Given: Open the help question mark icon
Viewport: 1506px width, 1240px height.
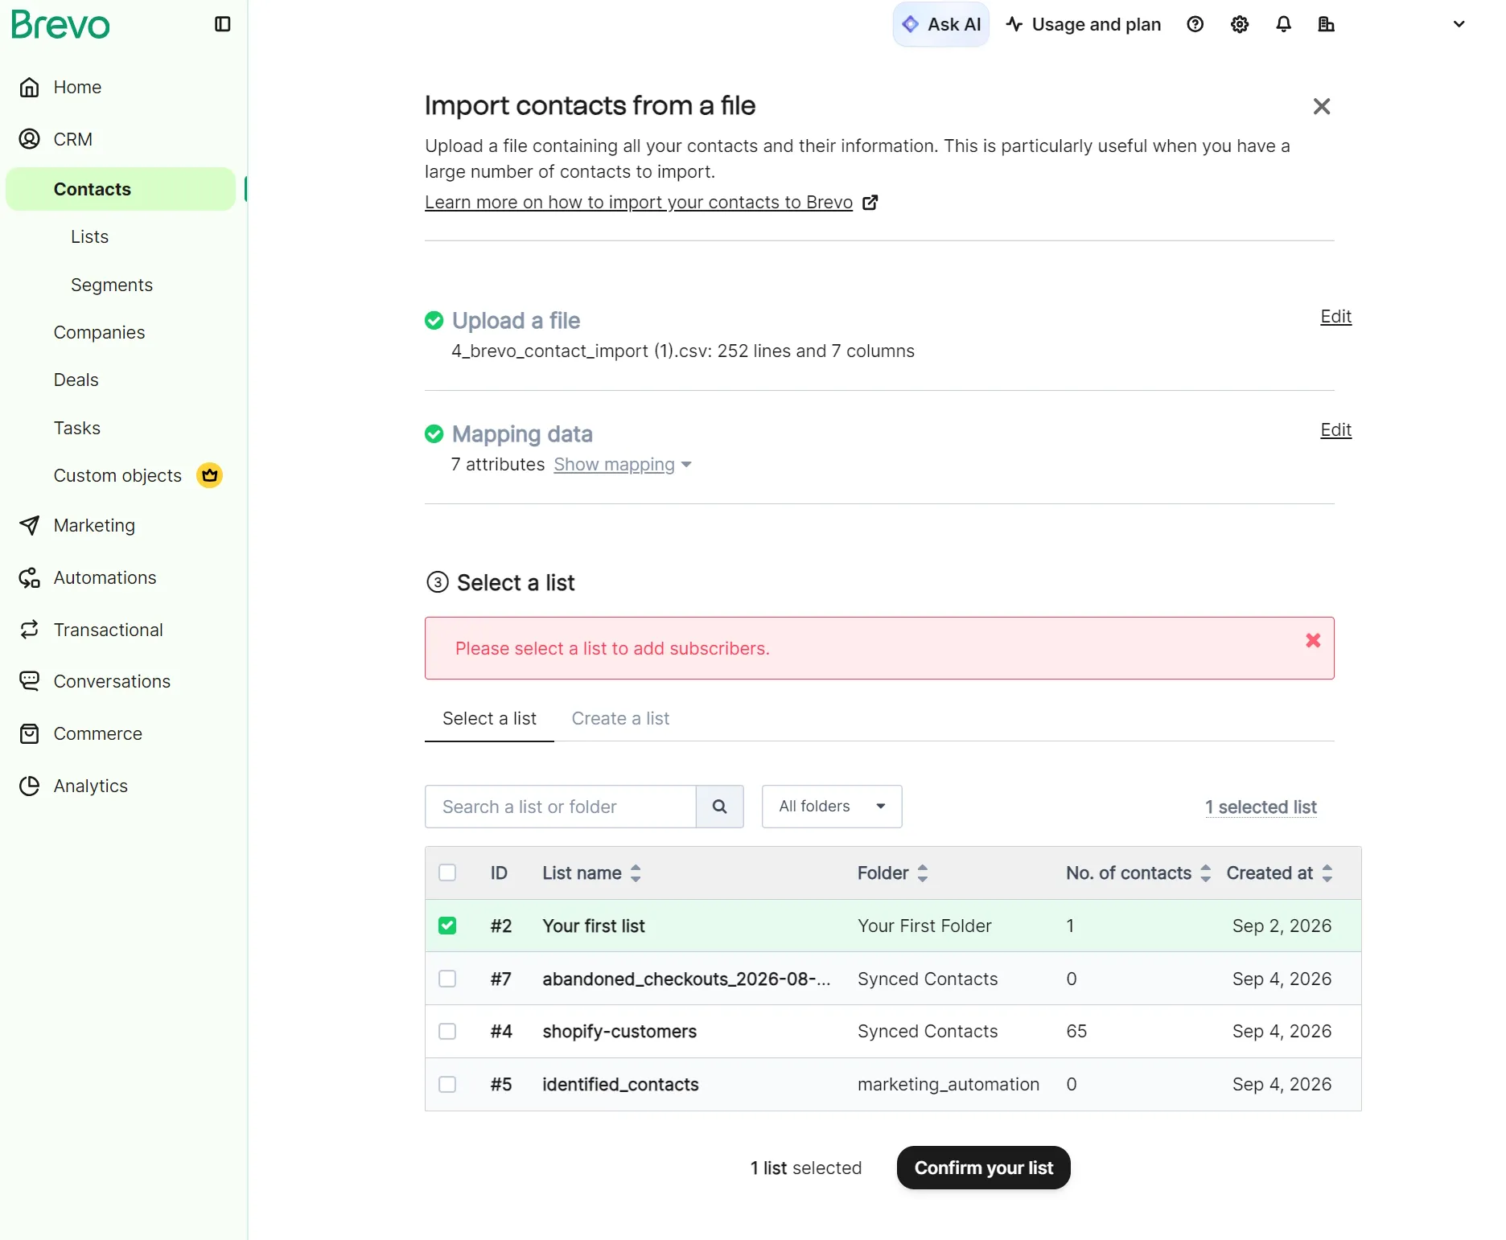Looking at the screenshot, I should tap(1195, 24).
